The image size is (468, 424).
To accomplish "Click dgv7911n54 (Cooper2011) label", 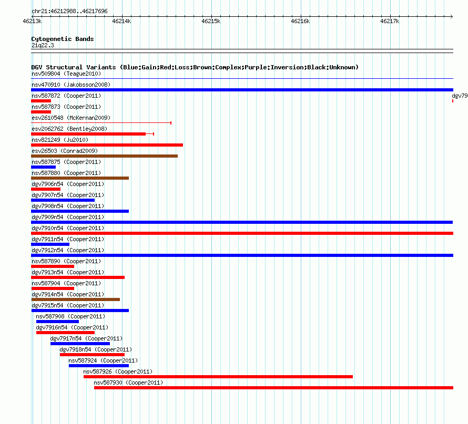I will pyautogui.click(x=68, y=239).
